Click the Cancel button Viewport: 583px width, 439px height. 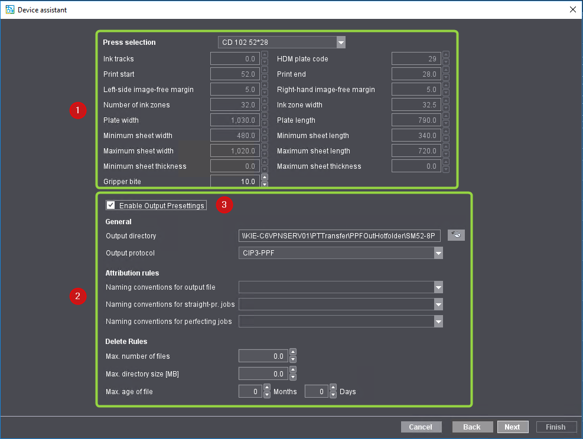[x=421, y=427]
